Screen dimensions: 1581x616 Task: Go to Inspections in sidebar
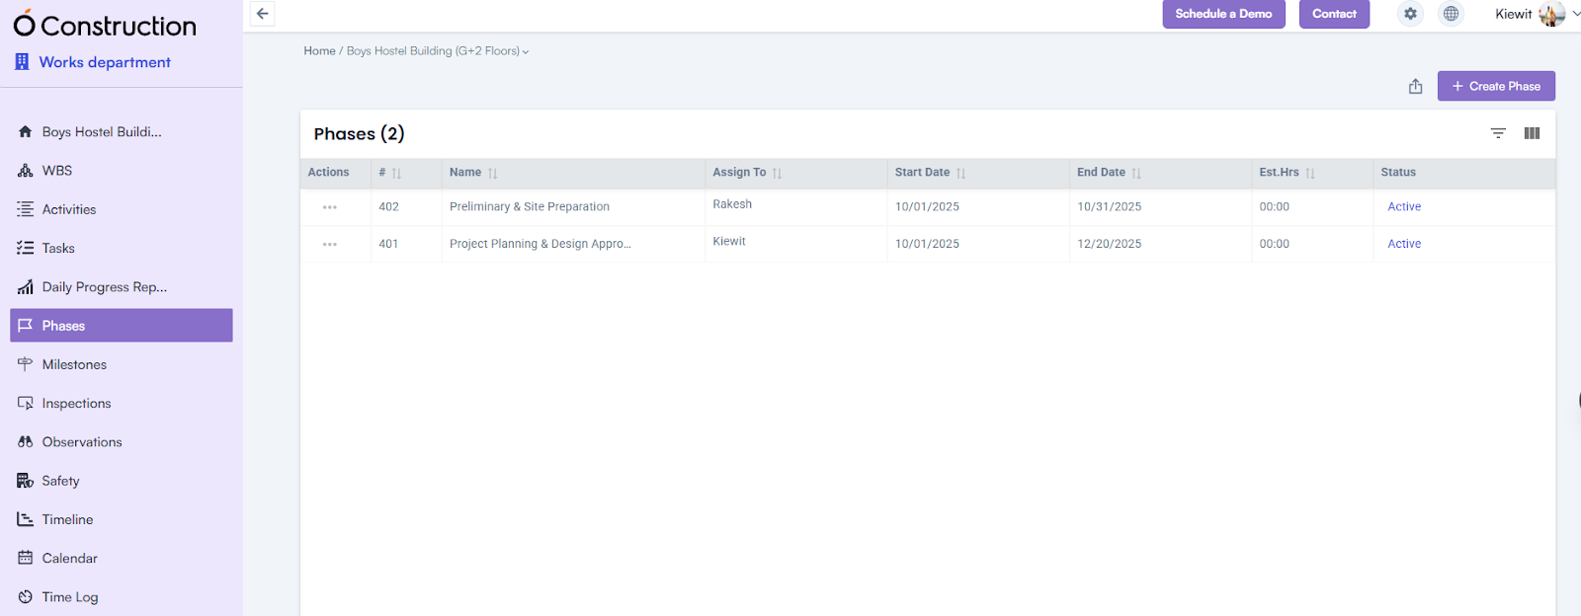click(x=76, y=403)
